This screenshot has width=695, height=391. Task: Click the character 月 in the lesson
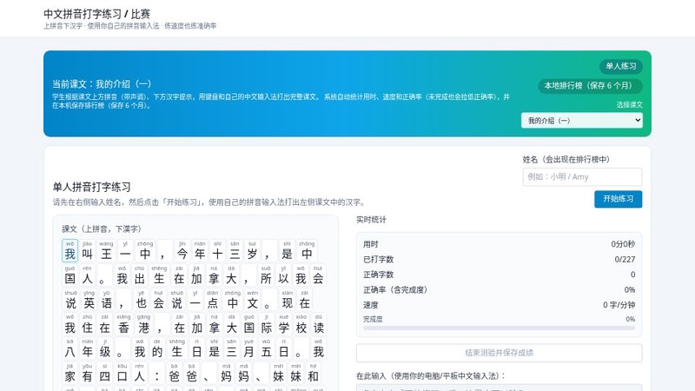[248, 349]
